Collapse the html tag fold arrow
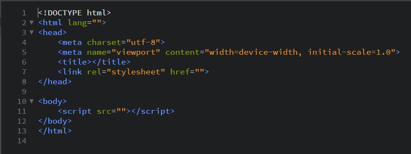The width and height of the screenshot is (411, 154). (x=31, y=23)
